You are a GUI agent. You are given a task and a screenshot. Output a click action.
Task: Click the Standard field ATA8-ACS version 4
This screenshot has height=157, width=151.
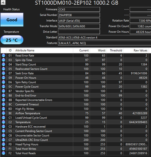(104, 38)
